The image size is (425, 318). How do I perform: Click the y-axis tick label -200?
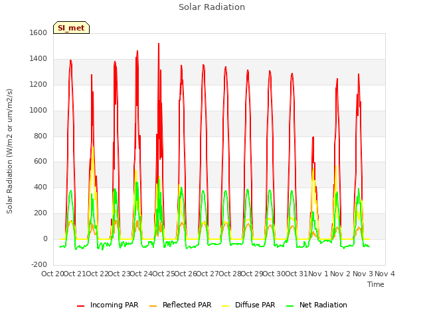[x=39, y=264]
